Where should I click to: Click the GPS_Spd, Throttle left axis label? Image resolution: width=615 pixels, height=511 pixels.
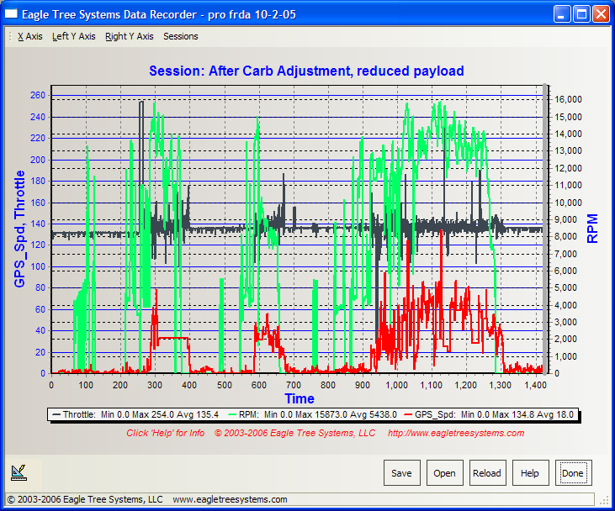pyautogui.click(x=19, y=229)
